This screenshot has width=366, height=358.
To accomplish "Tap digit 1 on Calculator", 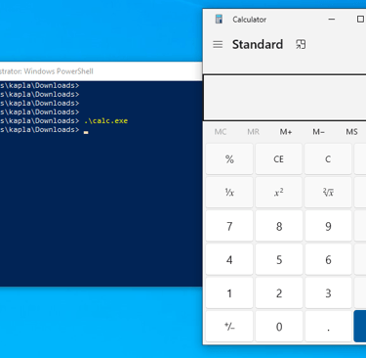I will (229, 293).
